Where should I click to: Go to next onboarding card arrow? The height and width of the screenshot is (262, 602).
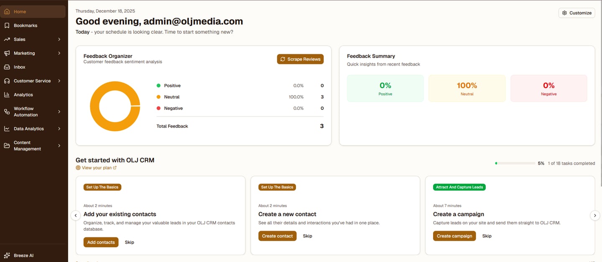coord(595,216)
